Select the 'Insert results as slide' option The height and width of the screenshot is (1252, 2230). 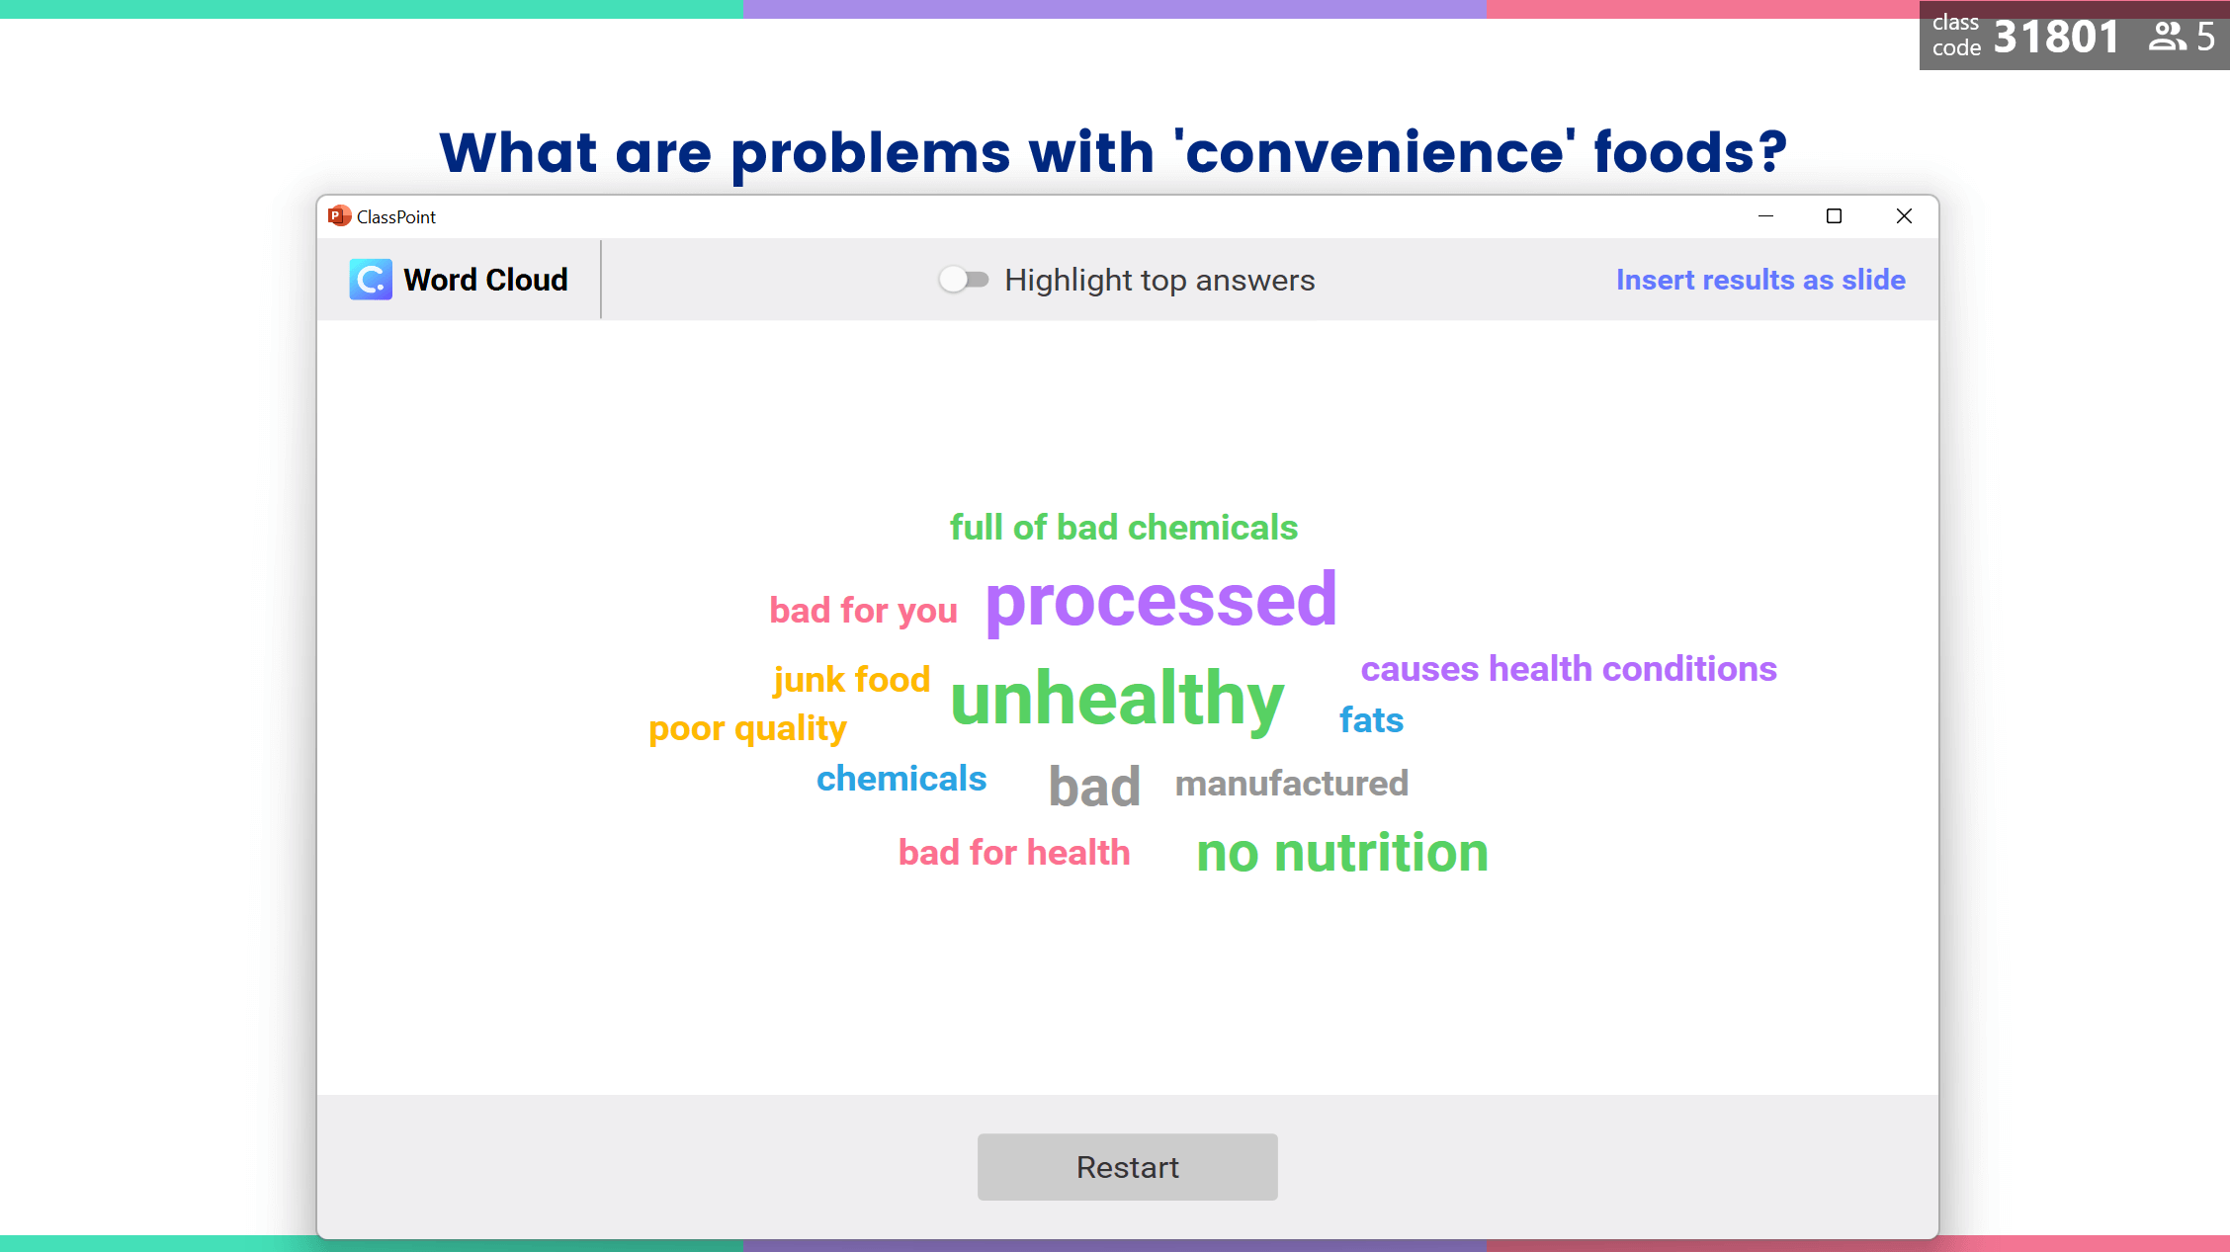click(1761, 279)
